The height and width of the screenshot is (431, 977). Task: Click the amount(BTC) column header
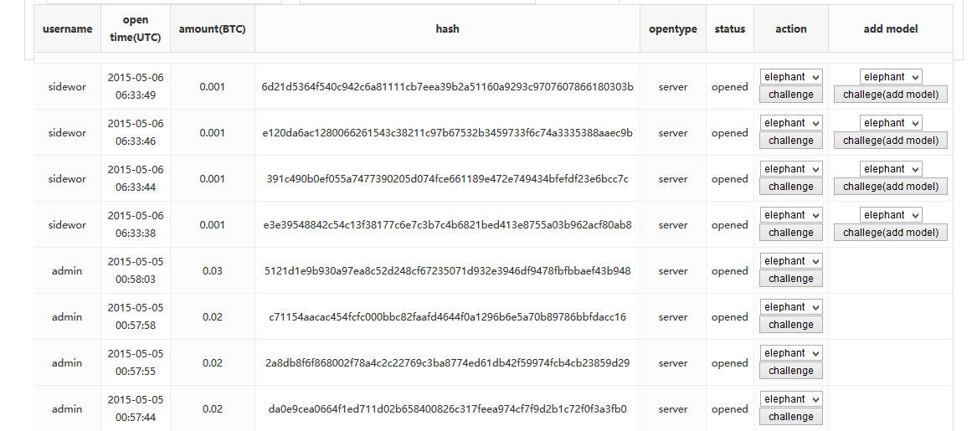tap(213, 28)
